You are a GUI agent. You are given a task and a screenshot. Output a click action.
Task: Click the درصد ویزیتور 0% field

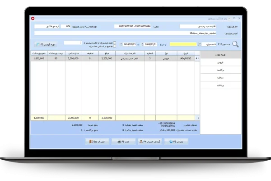click(66, 26)
